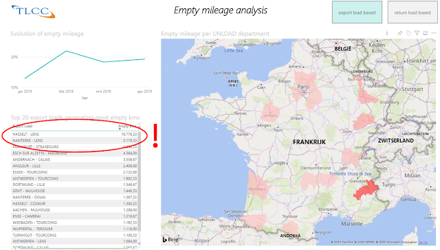
Task: Select the ESSEN - TOURCOING row
Action: [x=74, y=172]
